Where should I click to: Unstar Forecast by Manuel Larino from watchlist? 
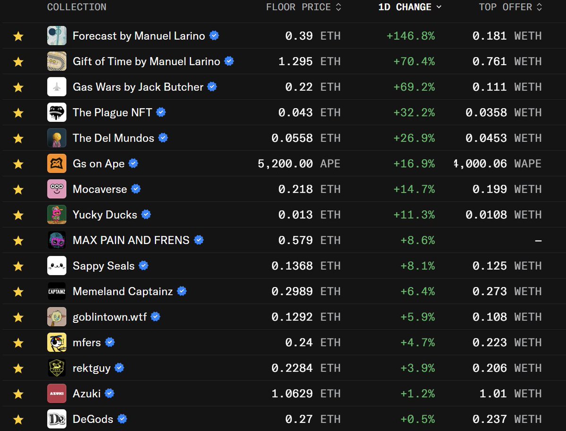tap(18, 36)
